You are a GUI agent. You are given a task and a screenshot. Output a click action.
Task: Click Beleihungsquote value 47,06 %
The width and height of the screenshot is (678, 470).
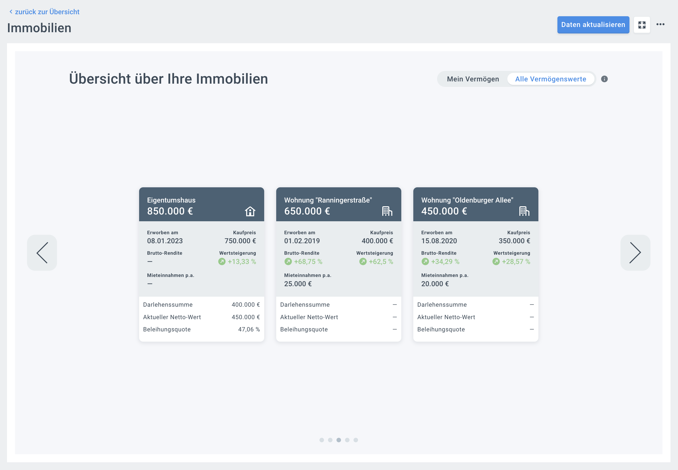(x=249, y=330)
